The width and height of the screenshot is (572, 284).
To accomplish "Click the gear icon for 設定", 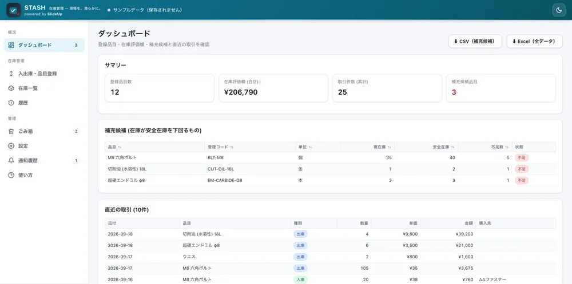I will pyautogui.click(x=11, y=146).
